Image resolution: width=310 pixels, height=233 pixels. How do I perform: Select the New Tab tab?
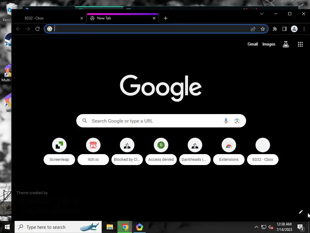[122, 18]
